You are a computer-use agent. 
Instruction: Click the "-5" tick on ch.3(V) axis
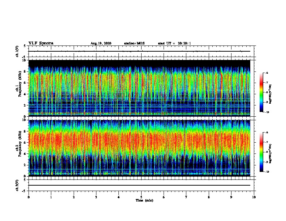pyautogui.click(x=24, y=191)
